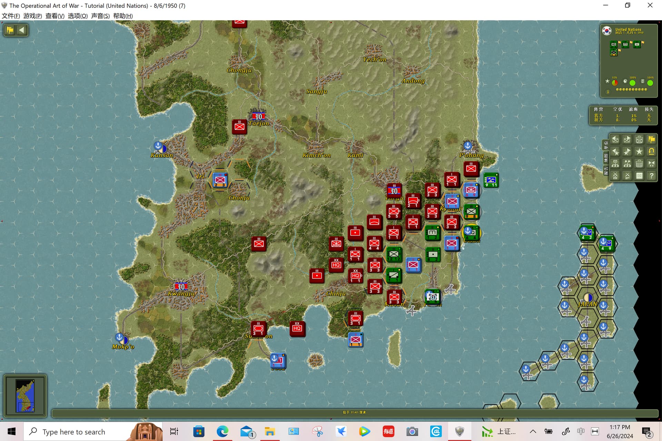This screenshot has height=441, width=662.
Task: Click the 10 flag marker at Kwangju
Action: [x=181, y=286]
